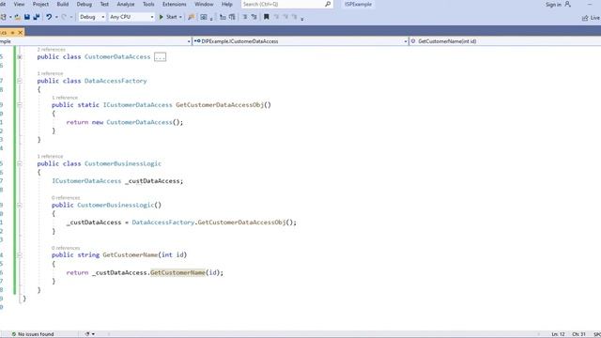Open the DIPExample.ICustomerDataAccess type dropdown

(x=300, y=41)
